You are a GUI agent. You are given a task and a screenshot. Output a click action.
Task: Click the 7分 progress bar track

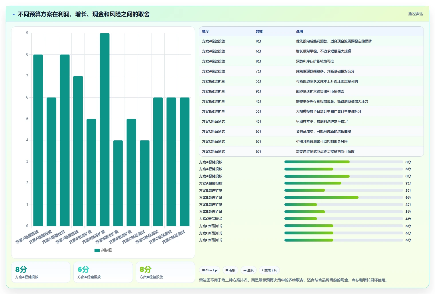click(x=344, y=183)
